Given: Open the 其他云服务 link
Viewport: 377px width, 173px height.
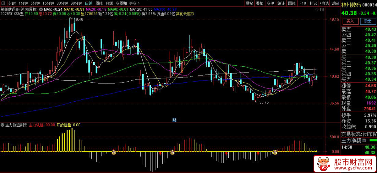Looking at the screenshot, I should coord(184,14).
